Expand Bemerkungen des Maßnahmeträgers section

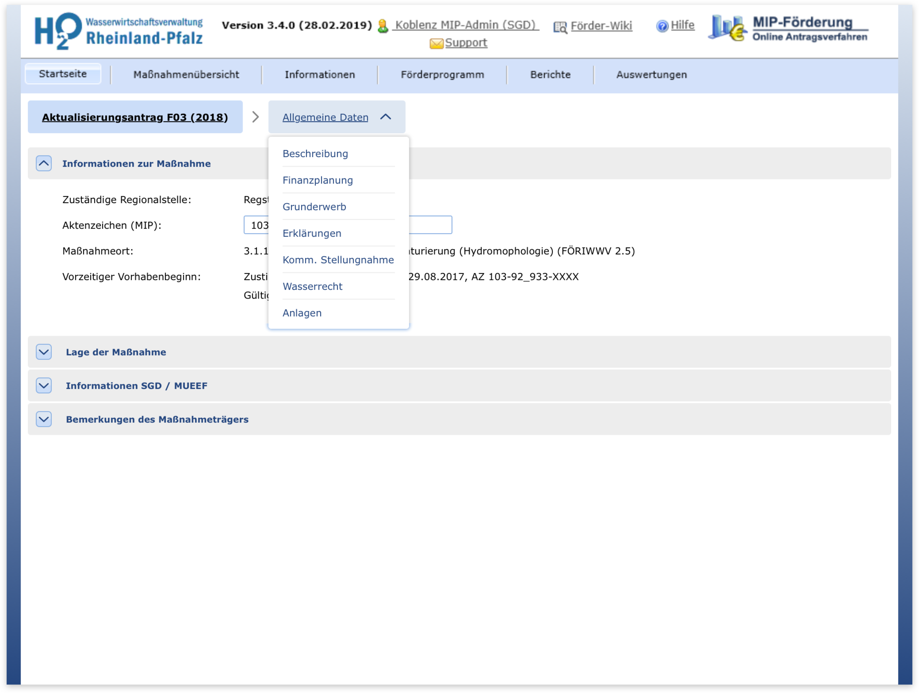coord(44,419)
